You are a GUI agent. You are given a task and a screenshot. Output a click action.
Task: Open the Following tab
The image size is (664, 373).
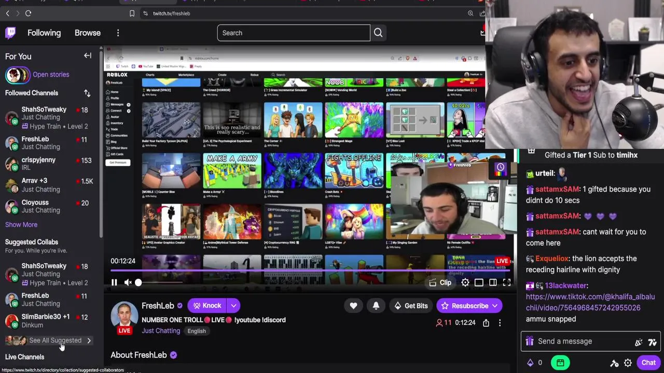click(x=44, y=33)
